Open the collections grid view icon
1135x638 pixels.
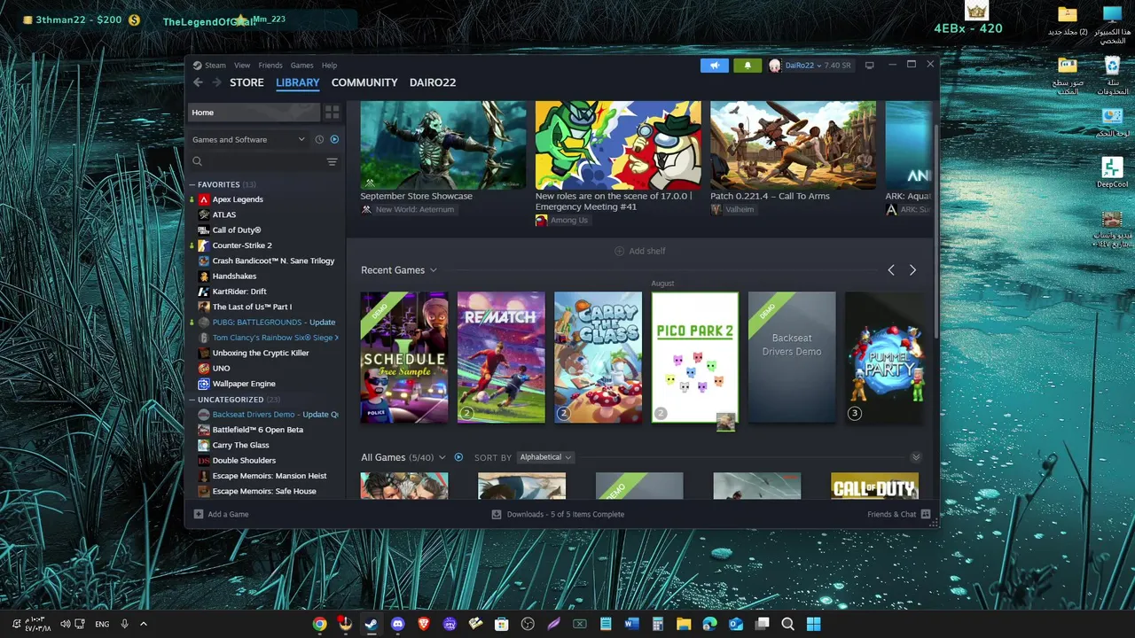tap(332, 113)
